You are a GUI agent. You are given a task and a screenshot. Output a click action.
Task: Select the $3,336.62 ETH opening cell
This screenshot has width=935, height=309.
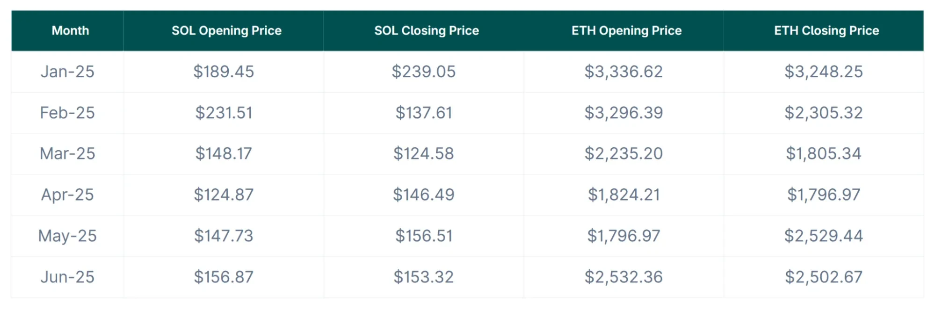click(623, 72)
